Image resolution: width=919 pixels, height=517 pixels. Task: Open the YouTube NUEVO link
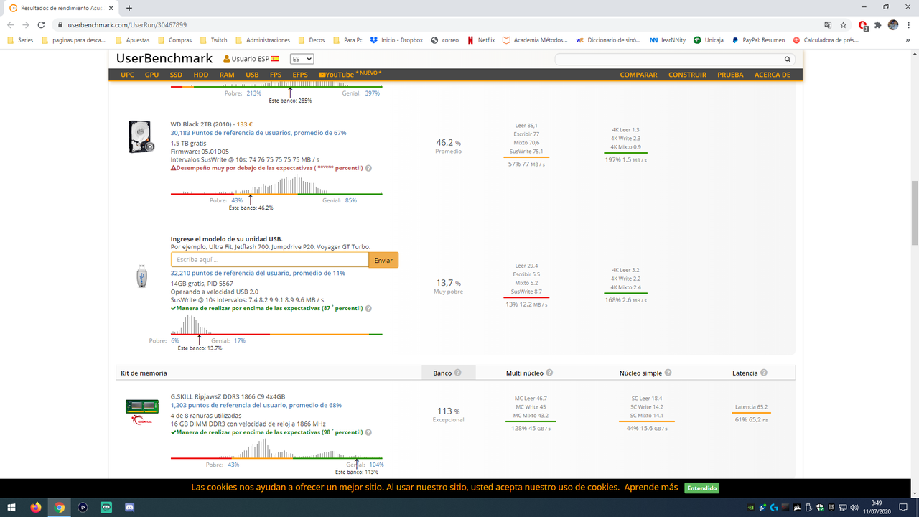pos(350,74)
